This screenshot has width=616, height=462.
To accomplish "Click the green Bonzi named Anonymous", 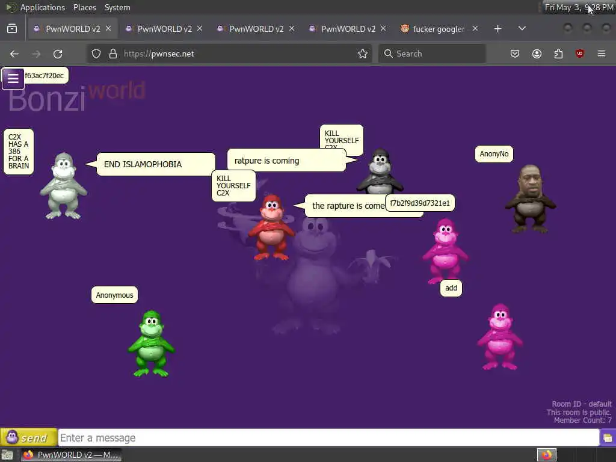I will pyautogui.click(x=151, y=343).
